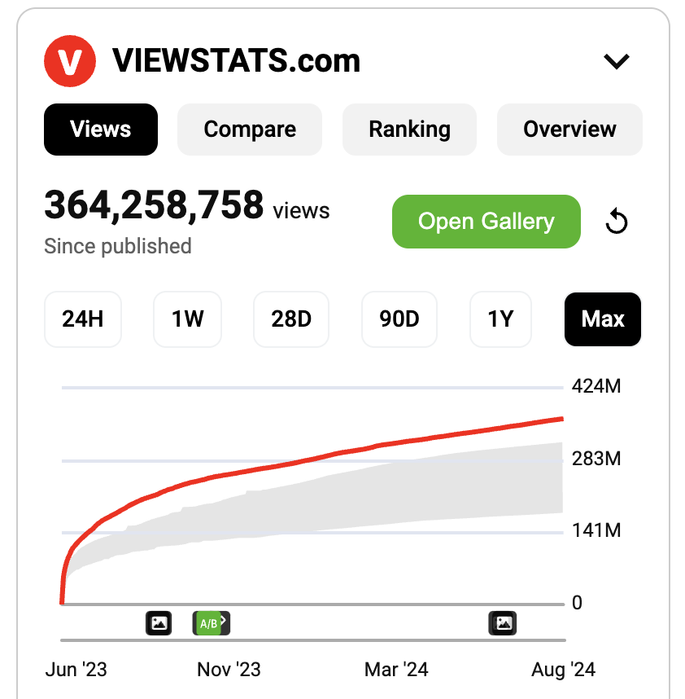Click the ViewStats logo
685x699 pixels.
(x=70, y=60)
